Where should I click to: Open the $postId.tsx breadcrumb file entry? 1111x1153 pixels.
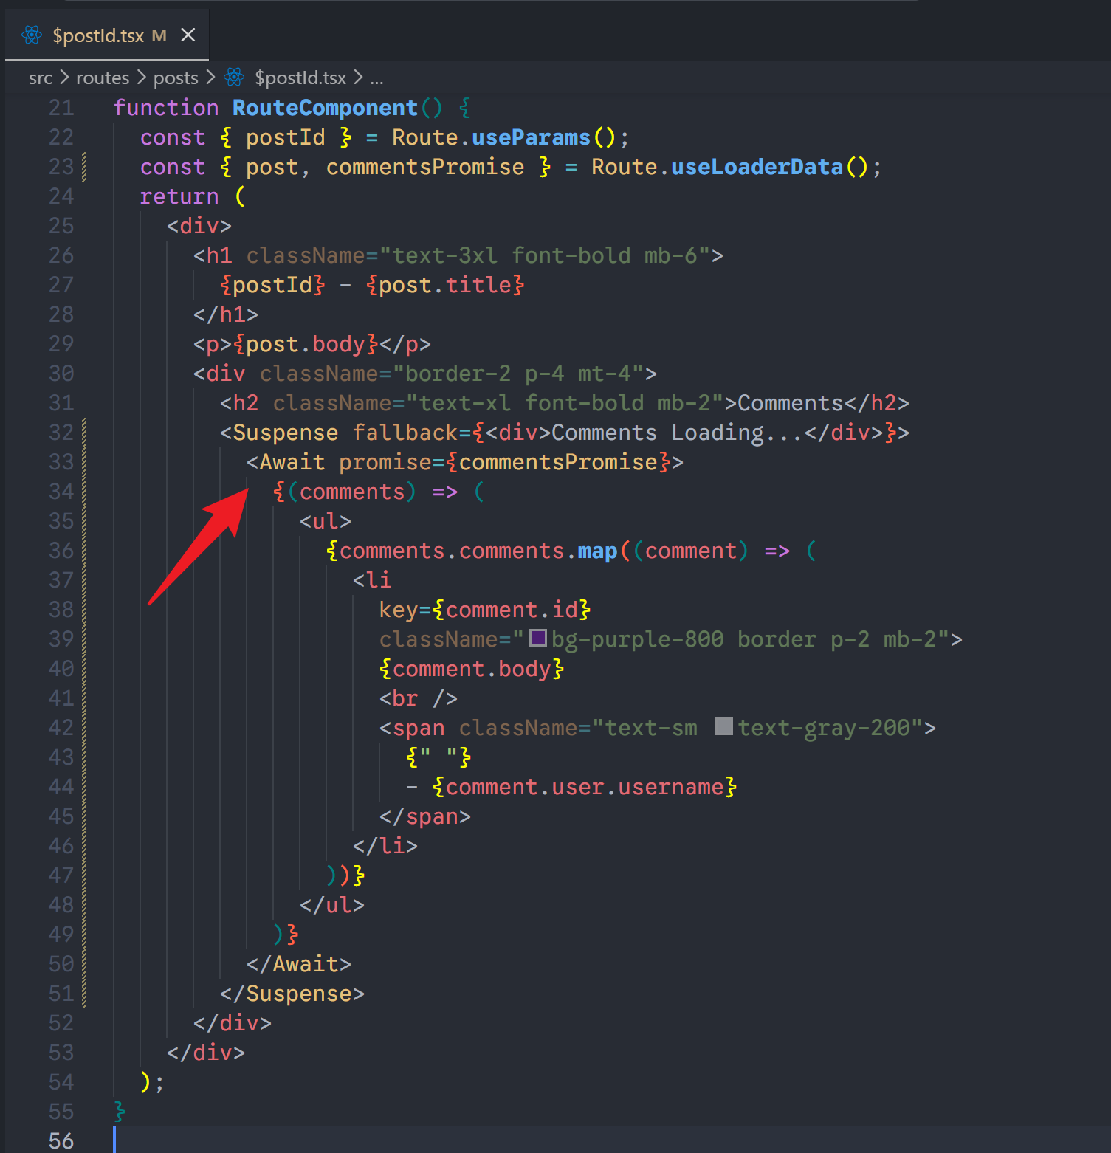coord(300,78)
